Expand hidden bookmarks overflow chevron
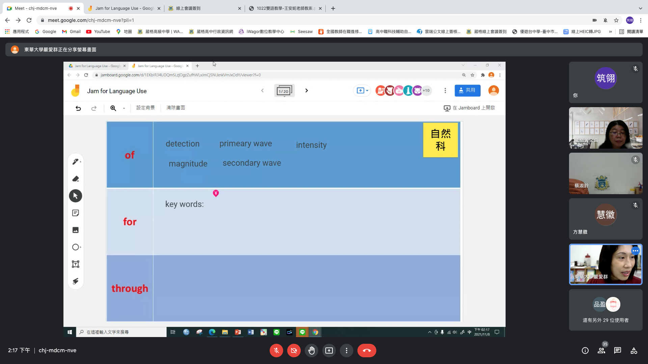The image size is (648, 364). (x=610, y=32)
